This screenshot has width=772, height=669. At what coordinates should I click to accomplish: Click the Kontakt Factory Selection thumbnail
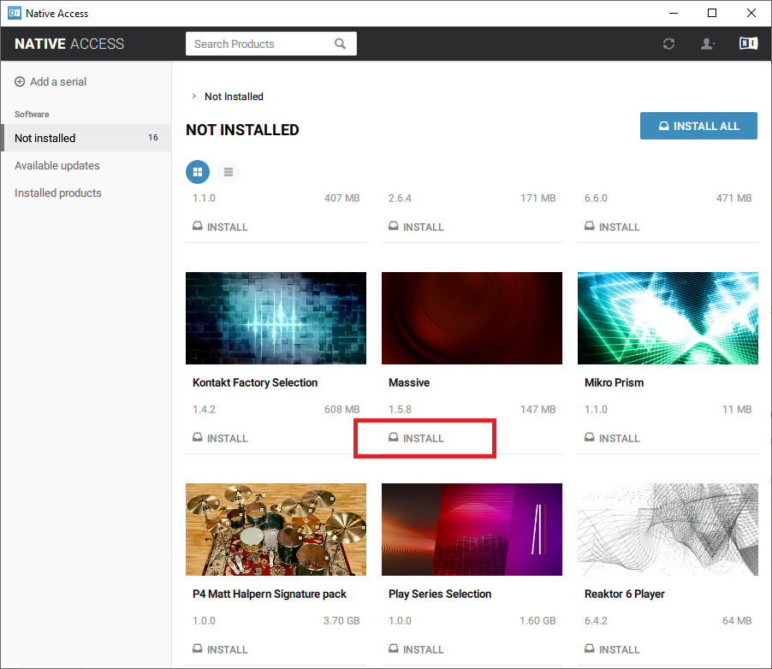[x=276, y=318]
